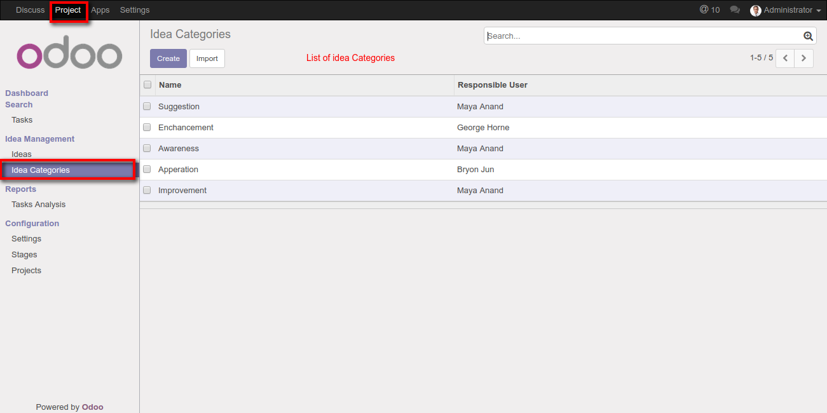Focus the Search input field
The height and width of the screenshot is (413, 827).
click(x=643, y=36)
